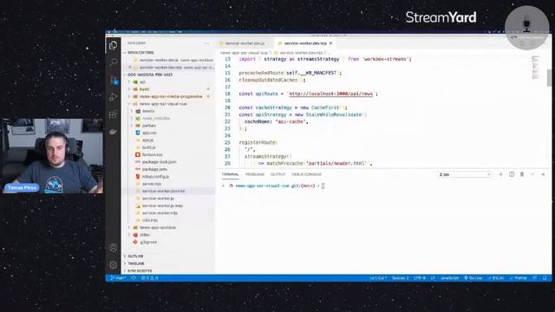Synchronize changes via status bar sync icon
Image resolution: width=555 pixels, height=312 pixels.
[134, 278]
